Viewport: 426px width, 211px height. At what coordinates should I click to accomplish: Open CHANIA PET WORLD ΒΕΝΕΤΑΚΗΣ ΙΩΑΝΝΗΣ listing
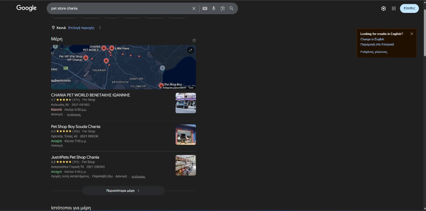[x=90, y=95]
